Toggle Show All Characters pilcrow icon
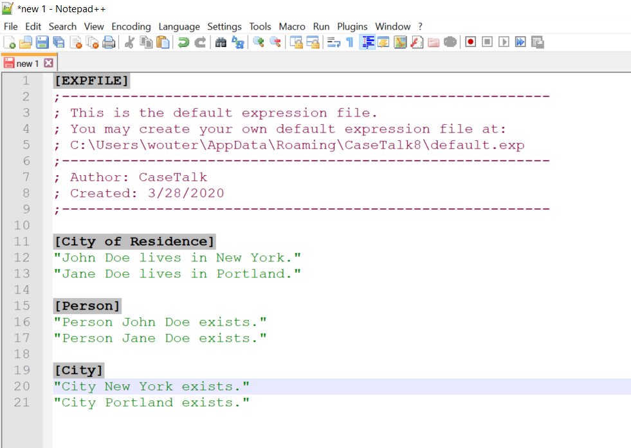 point(350,42)
